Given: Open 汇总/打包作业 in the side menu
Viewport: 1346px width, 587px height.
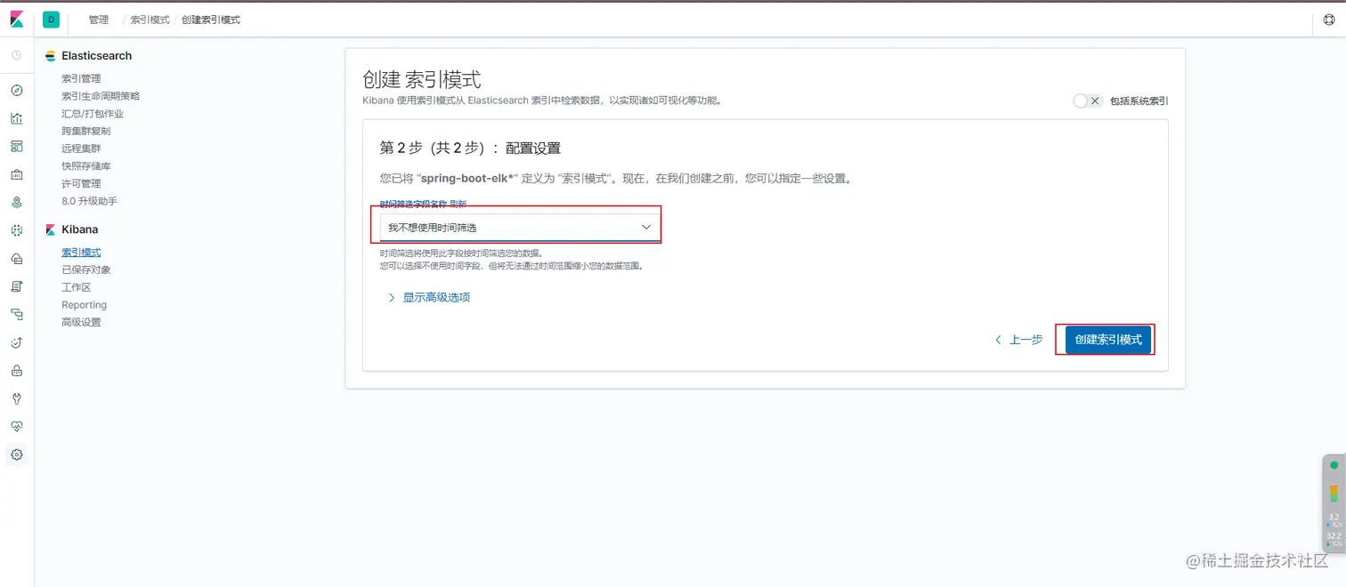Looking at the screenshot, I should (93, 114).
